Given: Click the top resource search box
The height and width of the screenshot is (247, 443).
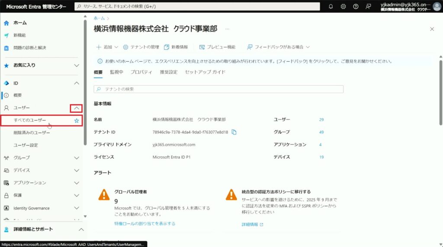Looking at the screenshot, I should [197, 6].
